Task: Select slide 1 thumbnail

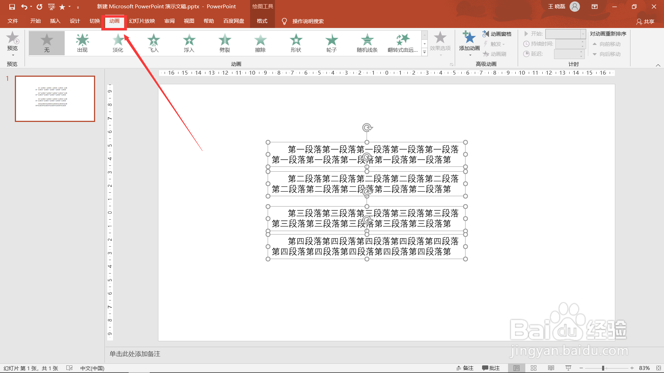Action: coord(55,99)
